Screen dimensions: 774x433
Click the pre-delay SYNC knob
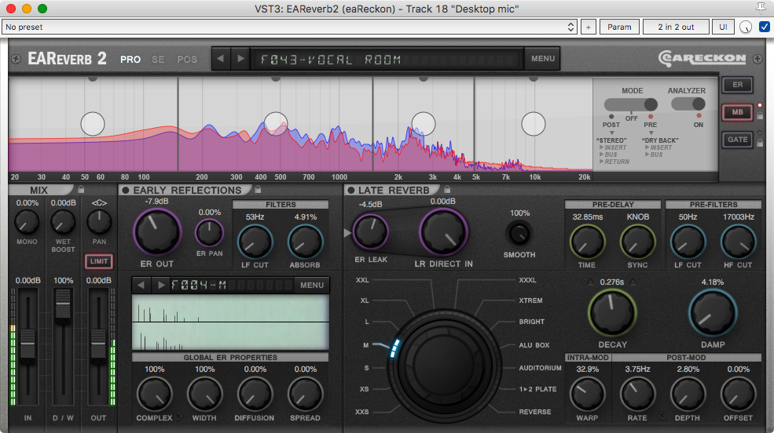coord(638,242)
